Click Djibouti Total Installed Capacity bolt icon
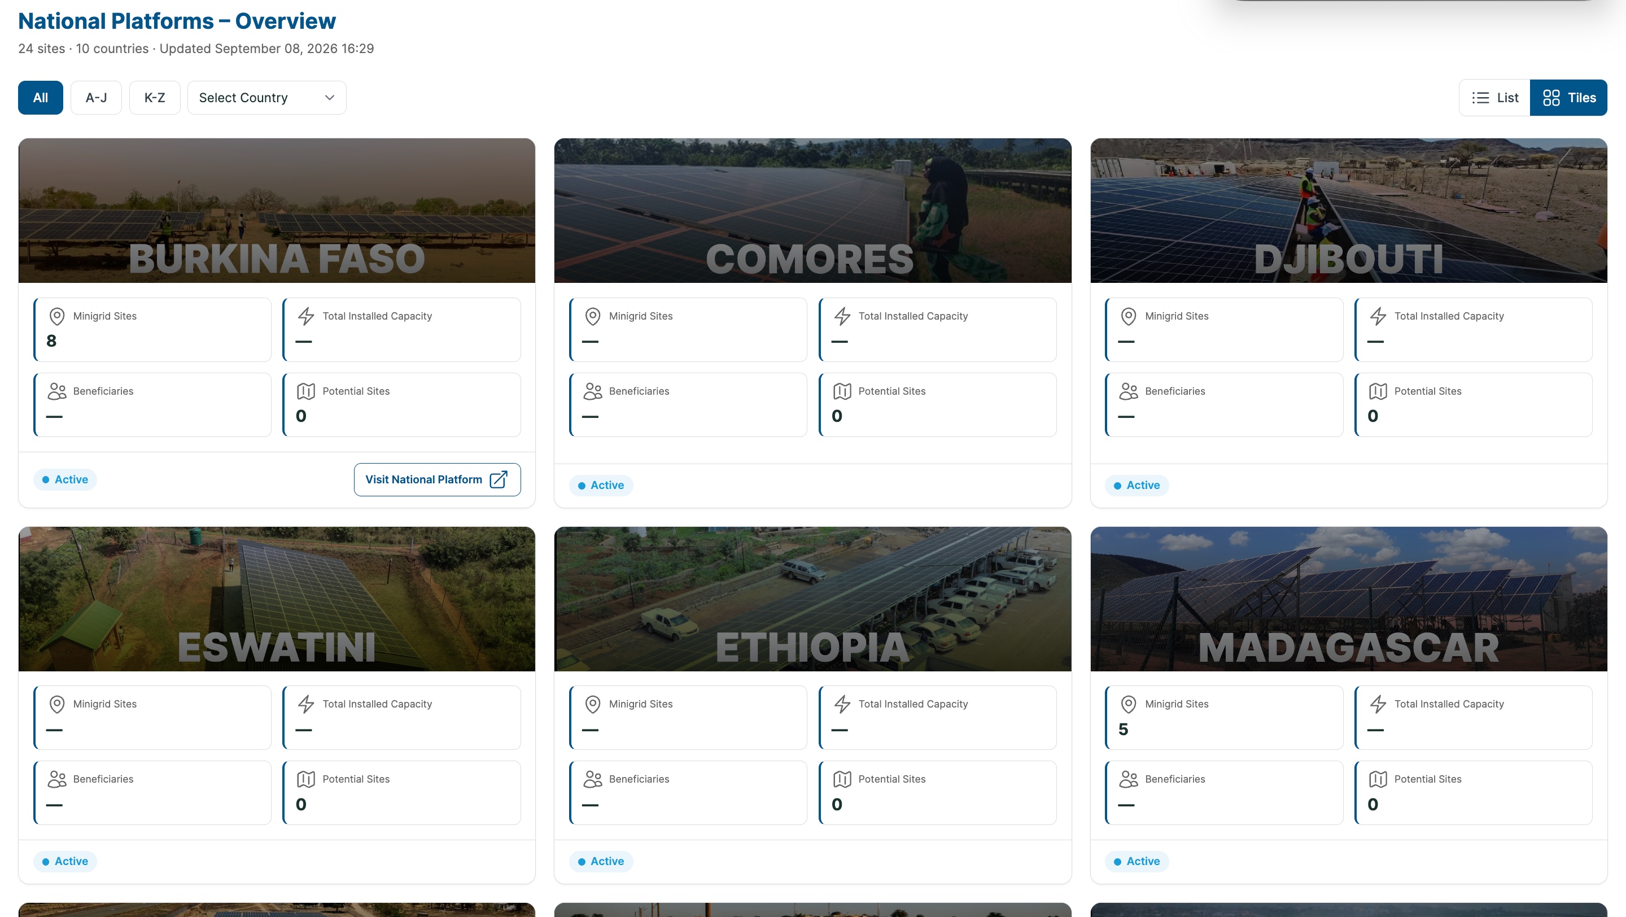This screenshot has width=1626, height=917. 1378,316
